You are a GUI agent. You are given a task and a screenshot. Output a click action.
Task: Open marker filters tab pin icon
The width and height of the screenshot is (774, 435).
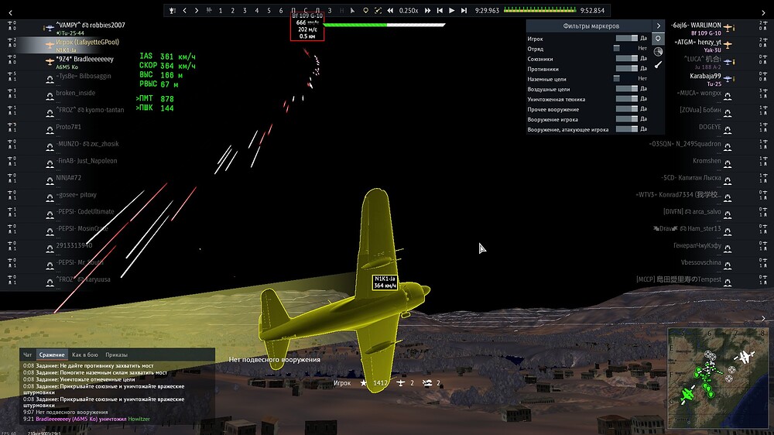click(x=658, y=39)
